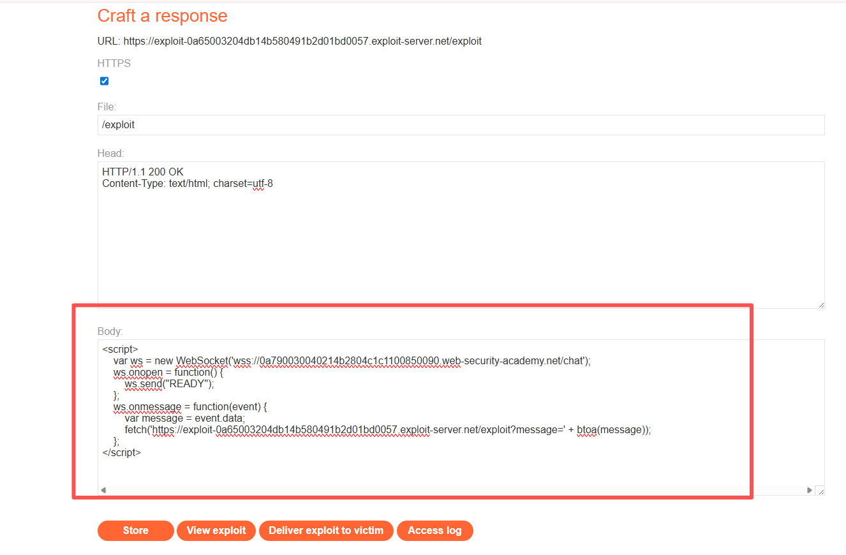This screenshot has width=846, height=555.
Task: Open the Access log
Action: pyautogui.click(x=434, y=531)
